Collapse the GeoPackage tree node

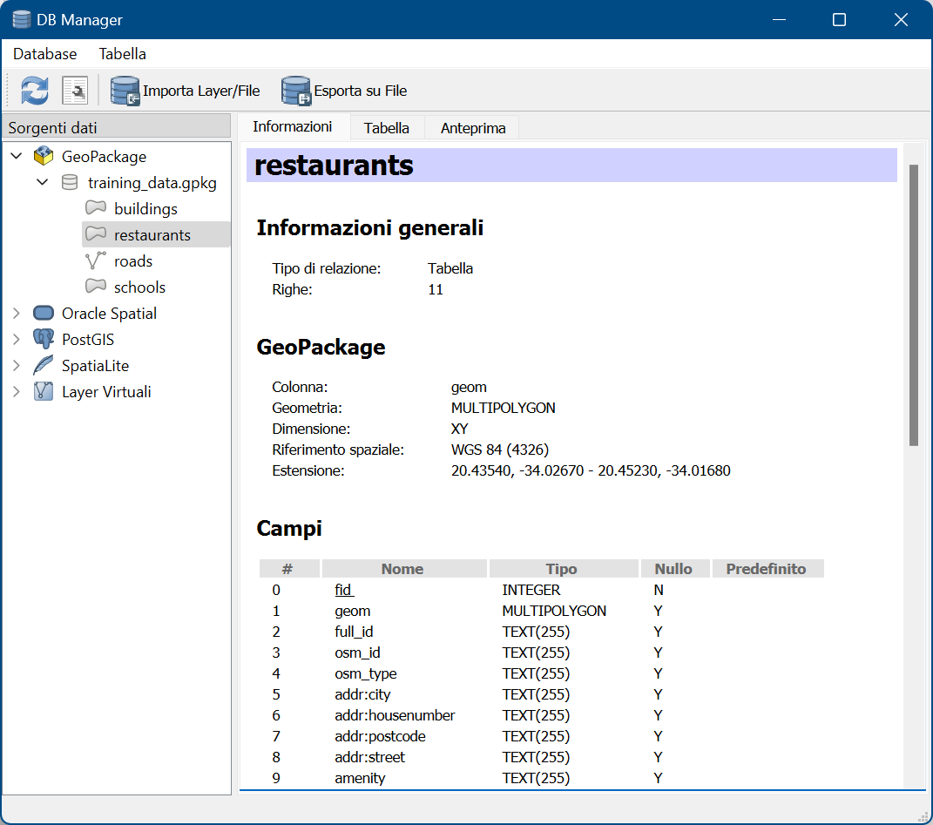[x=17, y=156]
